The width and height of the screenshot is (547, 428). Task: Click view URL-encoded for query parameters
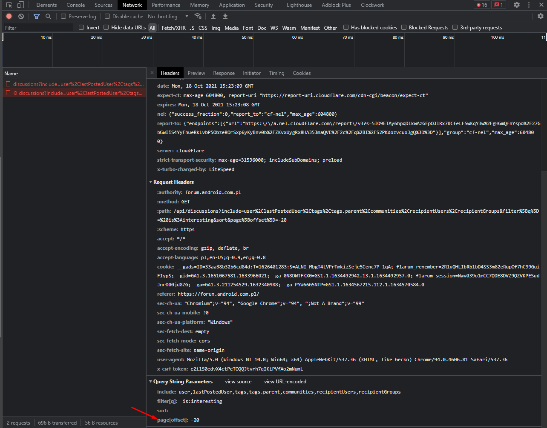click(x=285, y=381)
